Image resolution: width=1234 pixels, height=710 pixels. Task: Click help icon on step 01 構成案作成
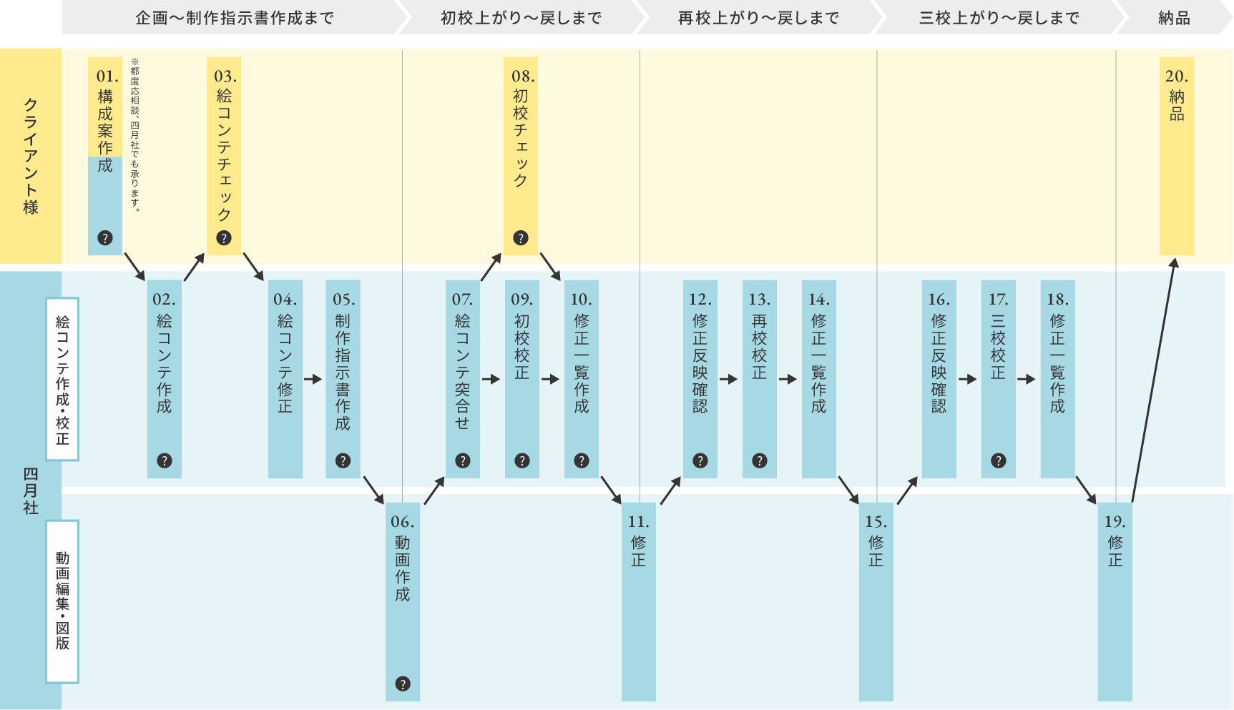point(105,238)
